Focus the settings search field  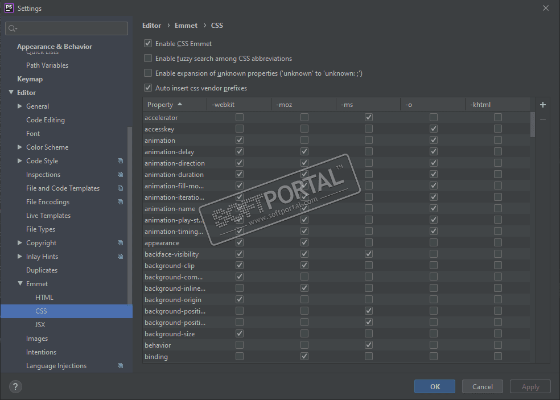pyautogui.click(x=67, y=28)
